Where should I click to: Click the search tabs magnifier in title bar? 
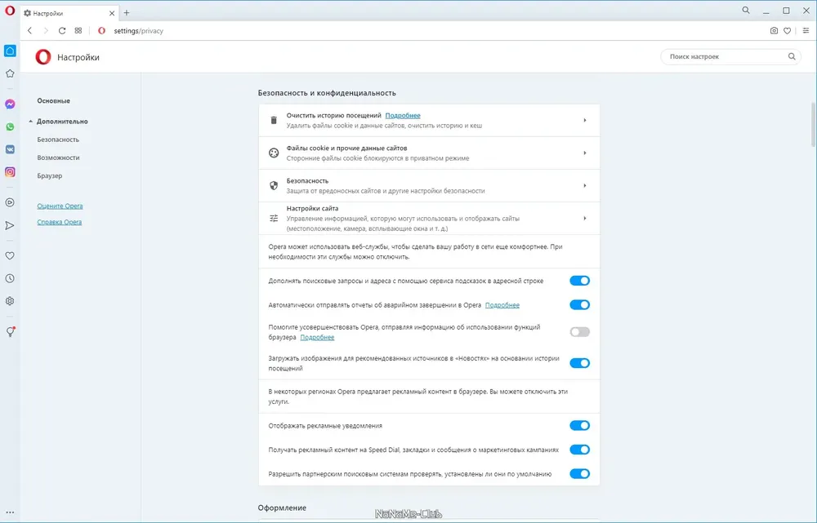click(746, 11)
